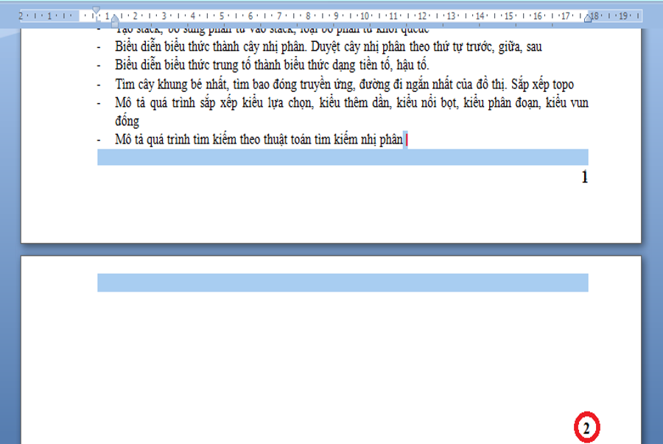Place cursor in highlighted line atop page two
This screenshot has height=444, width=663.
click(343, 283)
